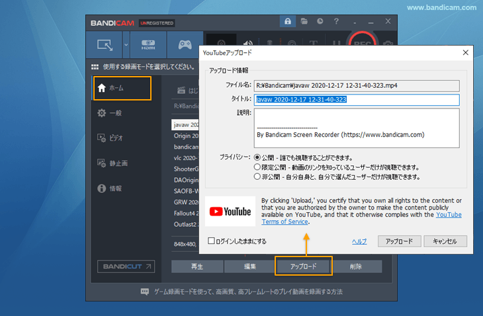Select the vlc 2020 video in list

(185, 158)
